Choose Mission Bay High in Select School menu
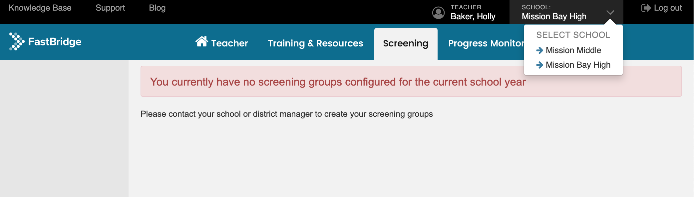The height and width of the screenshot is (197, 694). point(578,65)
